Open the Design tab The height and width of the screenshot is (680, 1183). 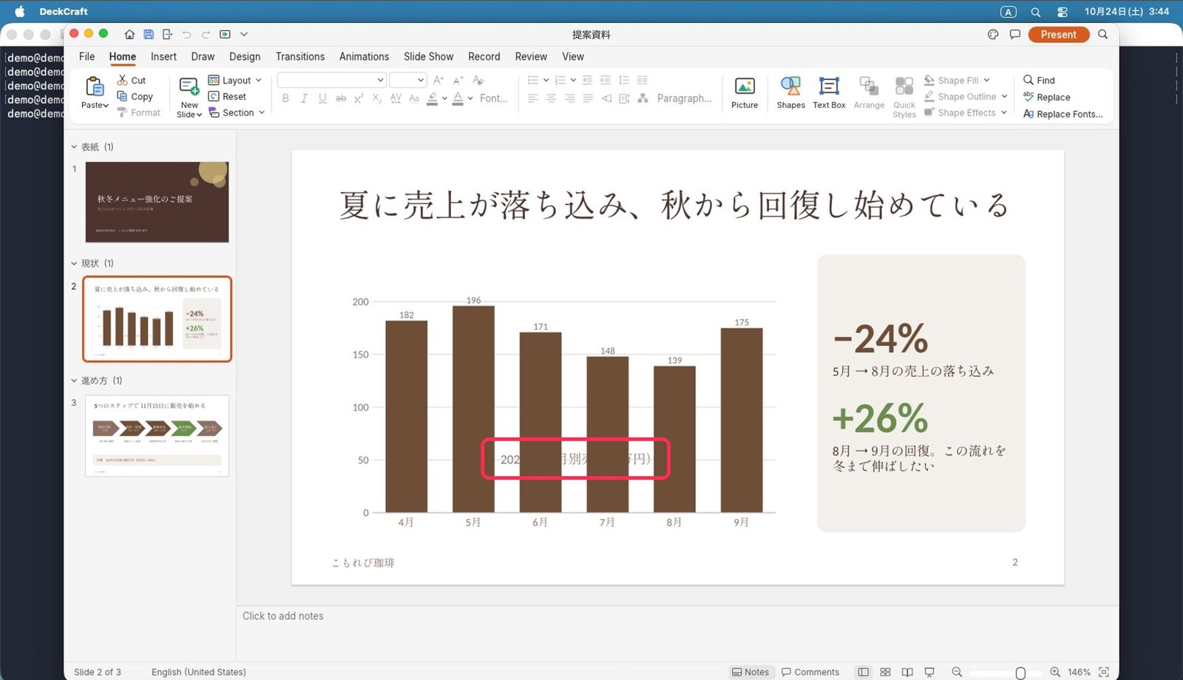pos(245,56)
